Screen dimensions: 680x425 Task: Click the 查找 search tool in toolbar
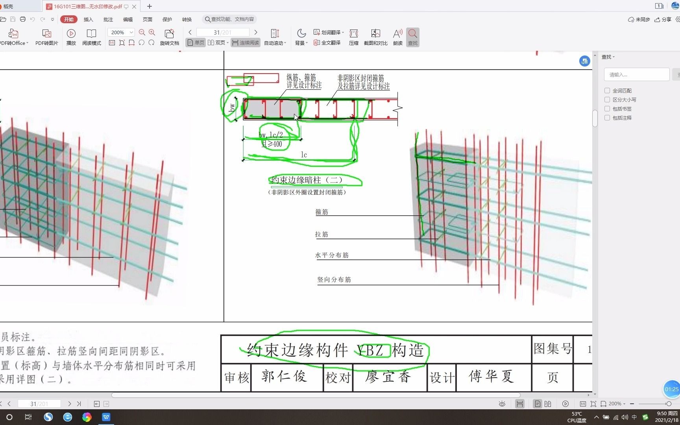pos(413,37)
